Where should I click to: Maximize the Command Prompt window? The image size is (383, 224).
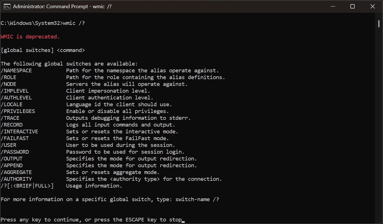(352, 6)
